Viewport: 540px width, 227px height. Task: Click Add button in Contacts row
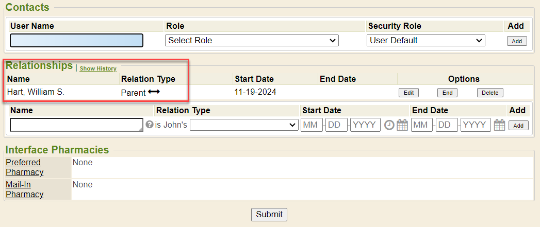tap(517, 41)
